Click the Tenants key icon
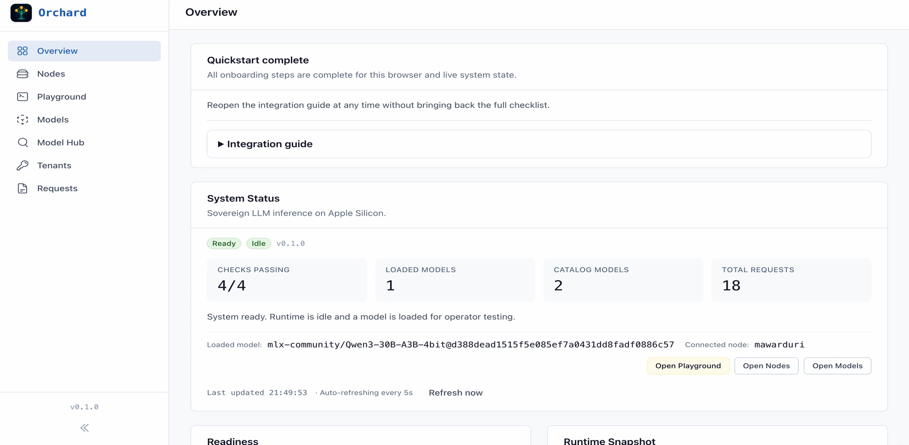This screenshot has height=445, width=909. 22,165
